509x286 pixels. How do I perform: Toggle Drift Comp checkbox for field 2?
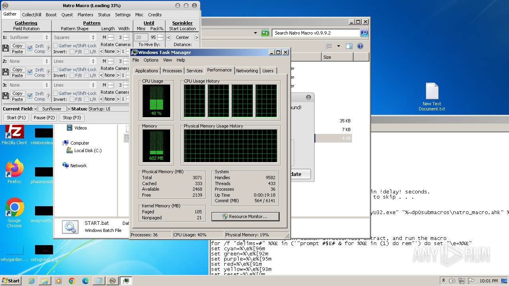pyautogui.click(x=30, y=72)
